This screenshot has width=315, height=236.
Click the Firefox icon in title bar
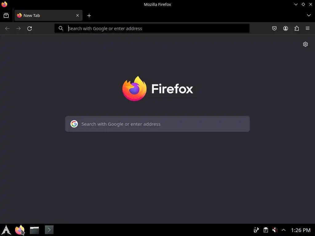[x=4, y=4]
